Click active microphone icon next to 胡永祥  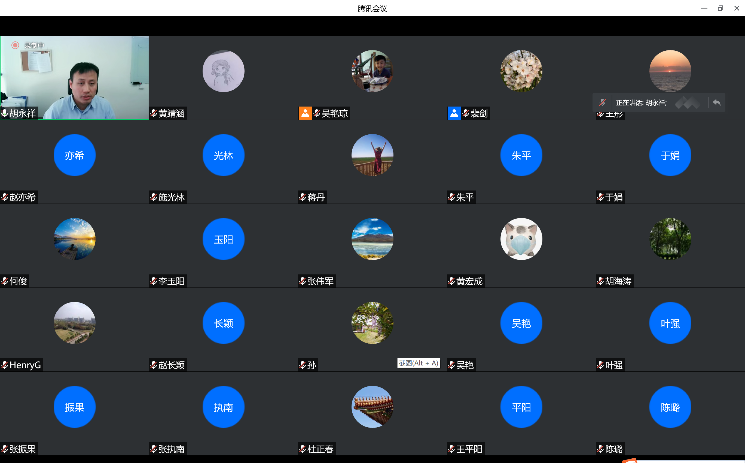[5, 113]
